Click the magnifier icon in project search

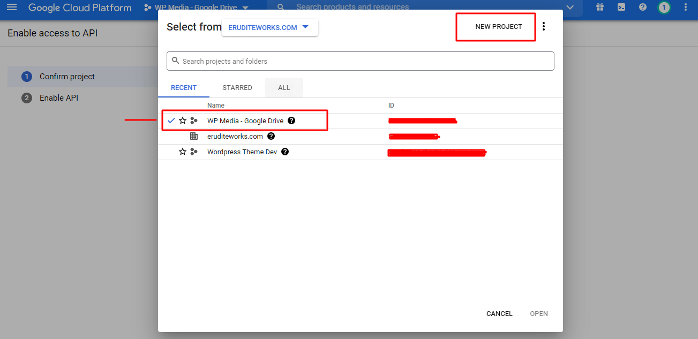point(175,61)
